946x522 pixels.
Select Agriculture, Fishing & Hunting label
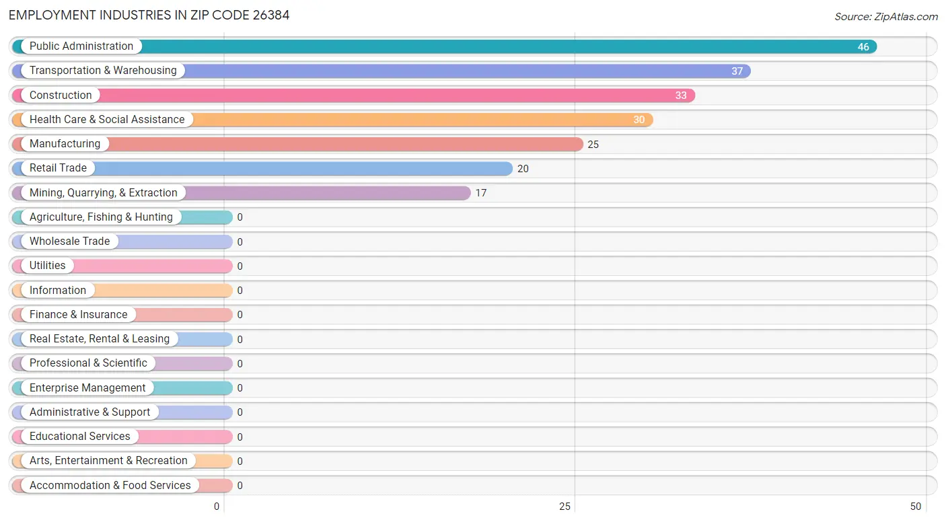point(101,217)
